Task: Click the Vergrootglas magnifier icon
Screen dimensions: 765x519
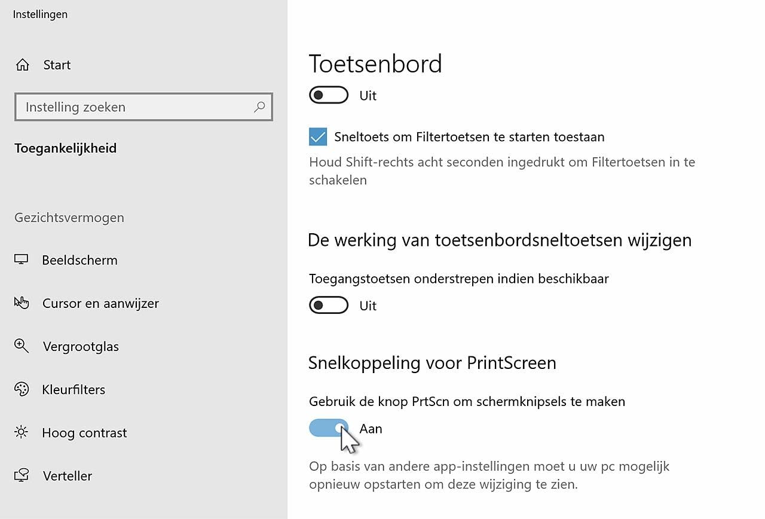Action: (x=22, y=346)
